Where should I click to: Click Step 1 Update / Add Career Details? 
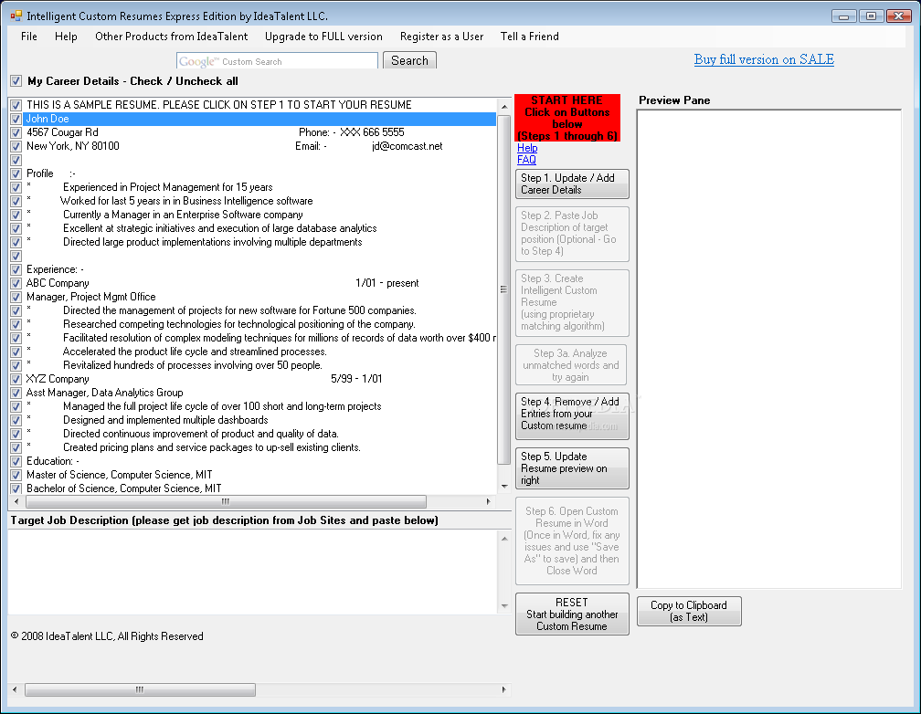(572, 184)
